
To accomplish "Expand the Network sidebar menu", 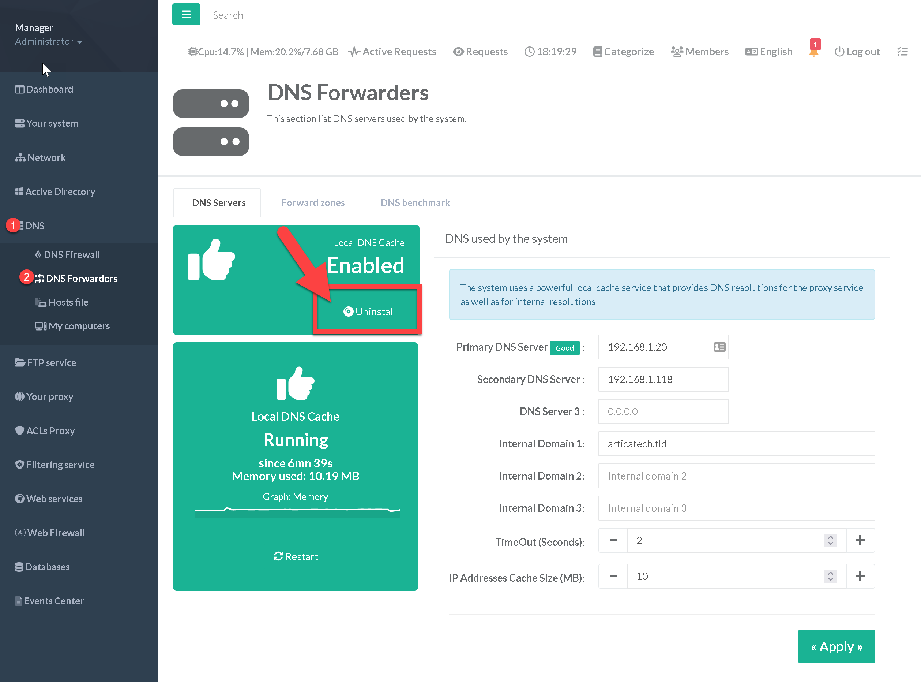I will [46, 158].
